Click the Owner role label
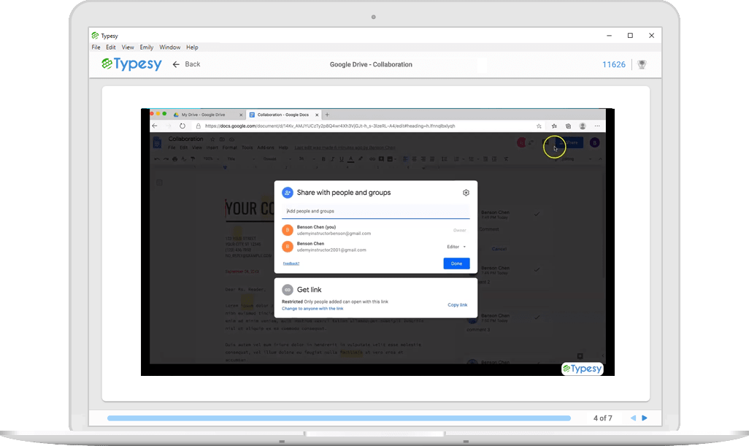Viewport: 749px width, 446px height. (x=459, y=230)
